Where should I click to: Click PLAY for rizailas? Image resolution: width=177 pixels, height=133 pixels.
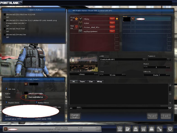pyautogui.click(x=112, y=23)
